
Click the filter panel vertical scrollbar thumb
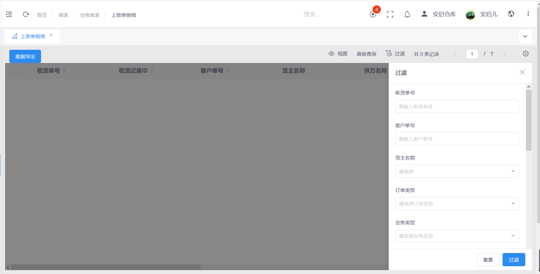click(529, 120)
